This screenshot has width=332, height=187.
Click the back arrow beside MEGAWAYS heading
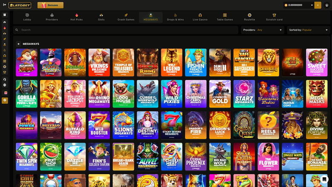click(x=18, y=44)
